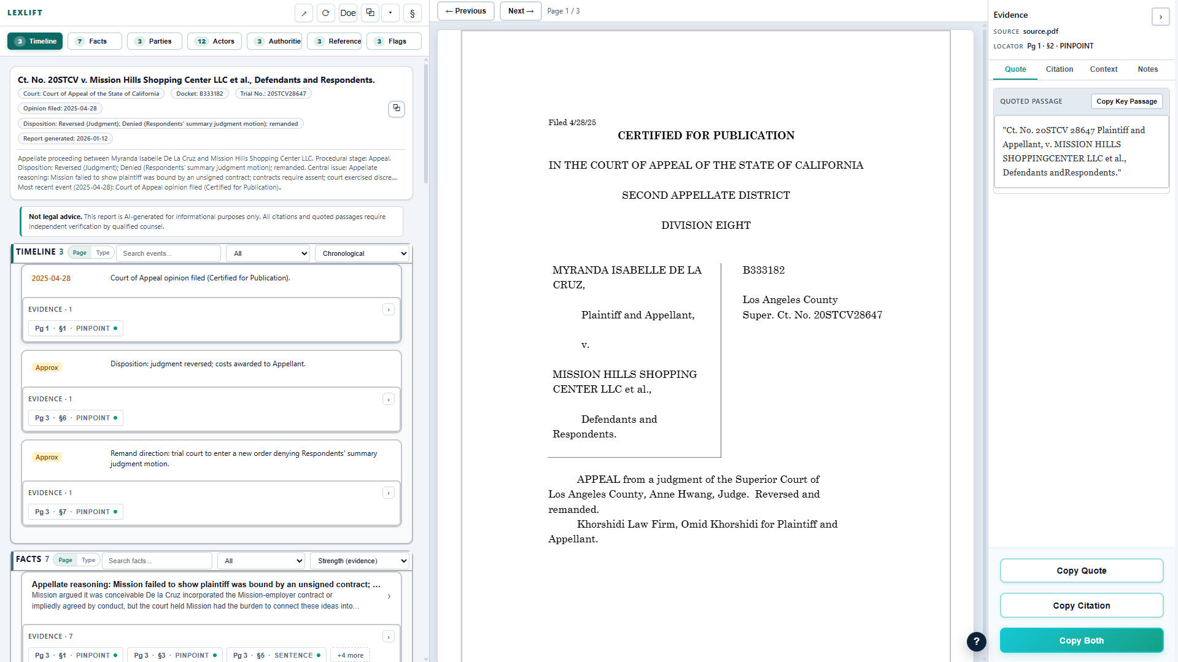This screenshot has height=662, width=1178.
Task: Click the refresh icon in the toolbar
Action: click(x=325, y=13)
